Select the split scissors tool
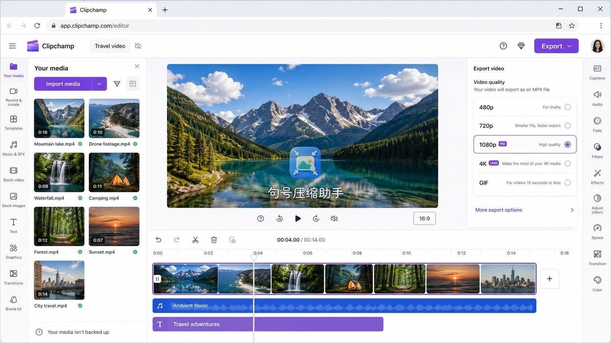611x343 pixels. tap(196, 240)
